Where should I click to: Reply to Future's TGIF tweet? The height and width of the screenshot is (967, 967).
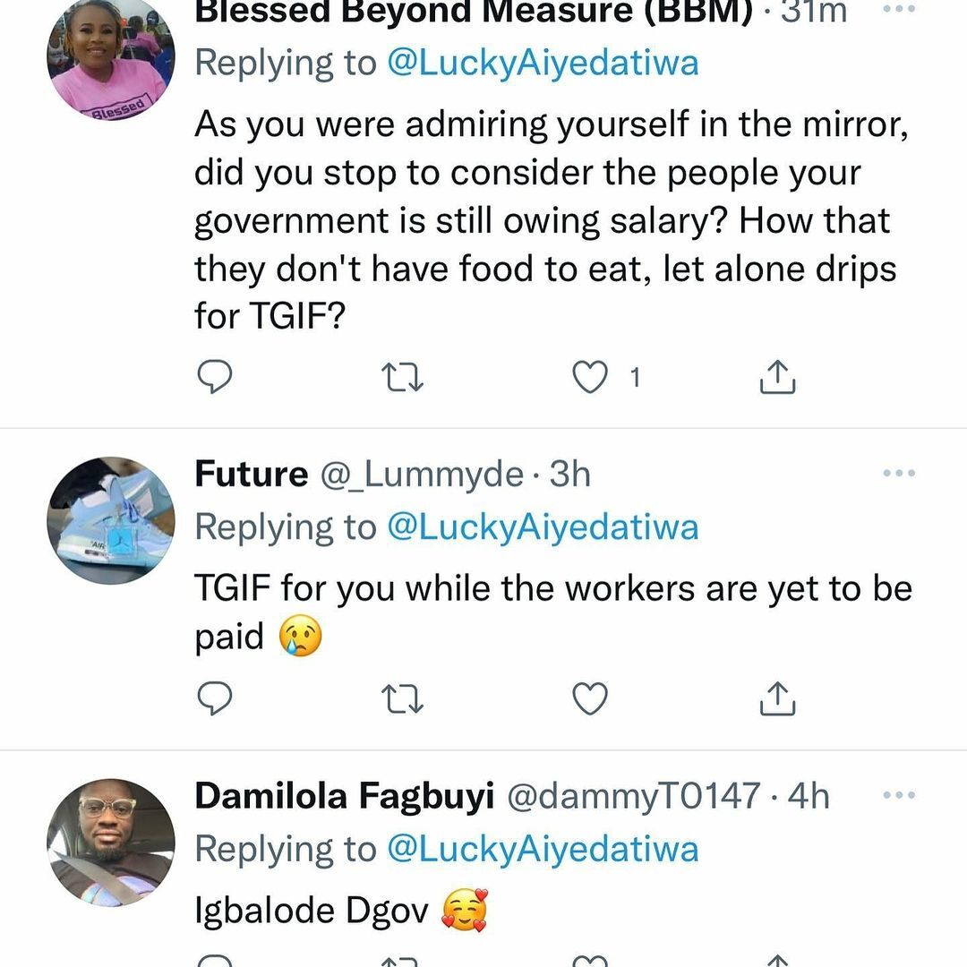[214, 698]
